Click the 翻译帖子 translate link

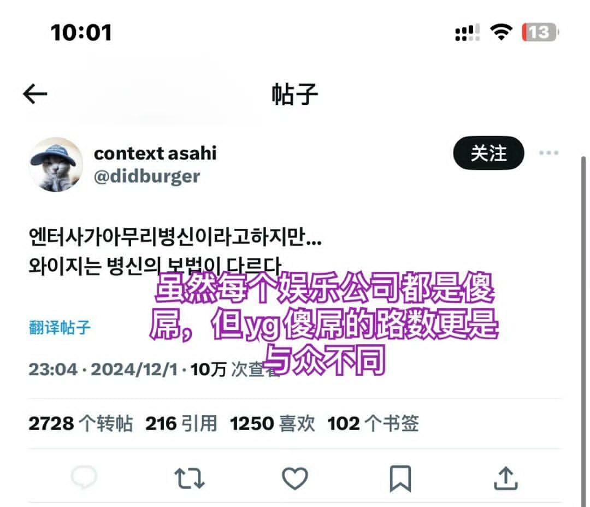(60, 327)
